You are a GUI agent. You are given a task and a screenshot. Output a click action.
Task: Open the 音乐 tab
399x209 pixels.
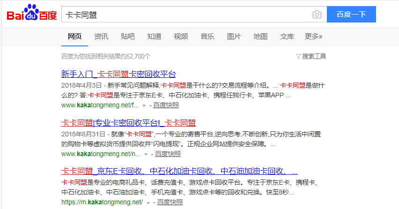point(207,37)
